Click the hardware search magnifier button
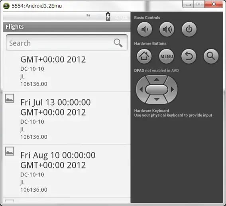226x206 pixels. point(211,56)
